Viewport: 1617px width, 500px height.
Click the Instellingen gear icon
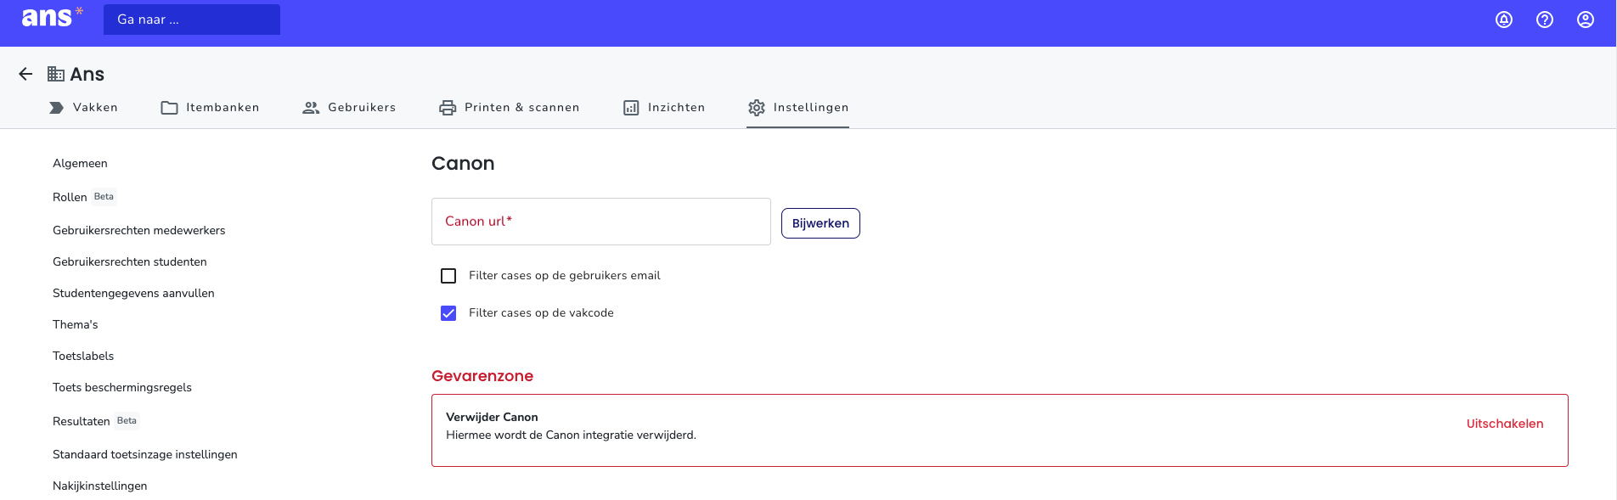[757, 108]
